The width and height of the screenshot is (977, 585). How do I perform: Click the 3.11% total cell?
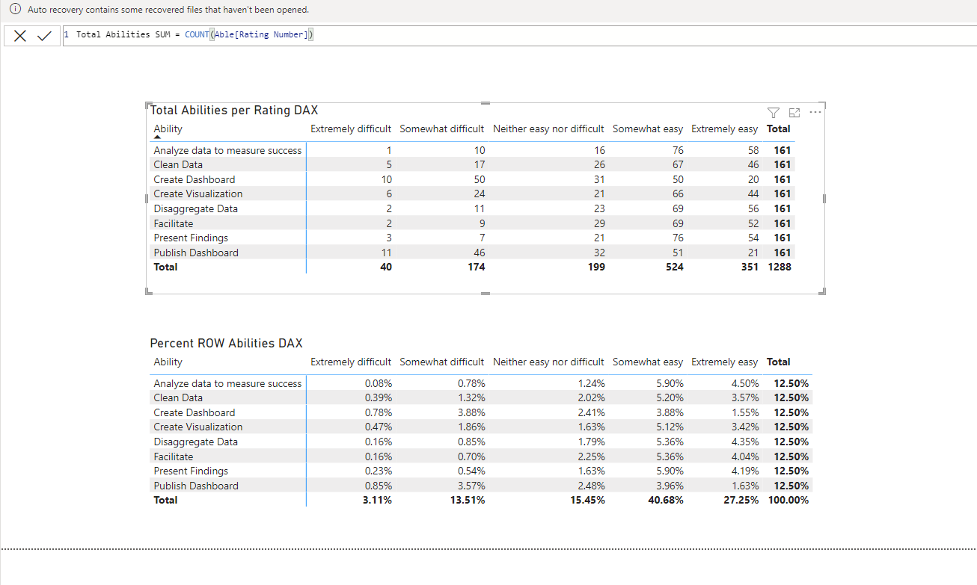[x=379, y=500]
